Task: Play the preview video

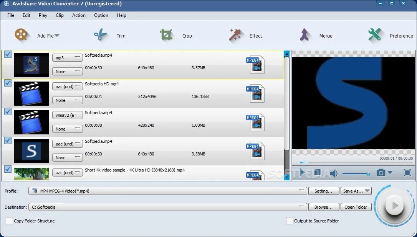Action: point(302,173)
